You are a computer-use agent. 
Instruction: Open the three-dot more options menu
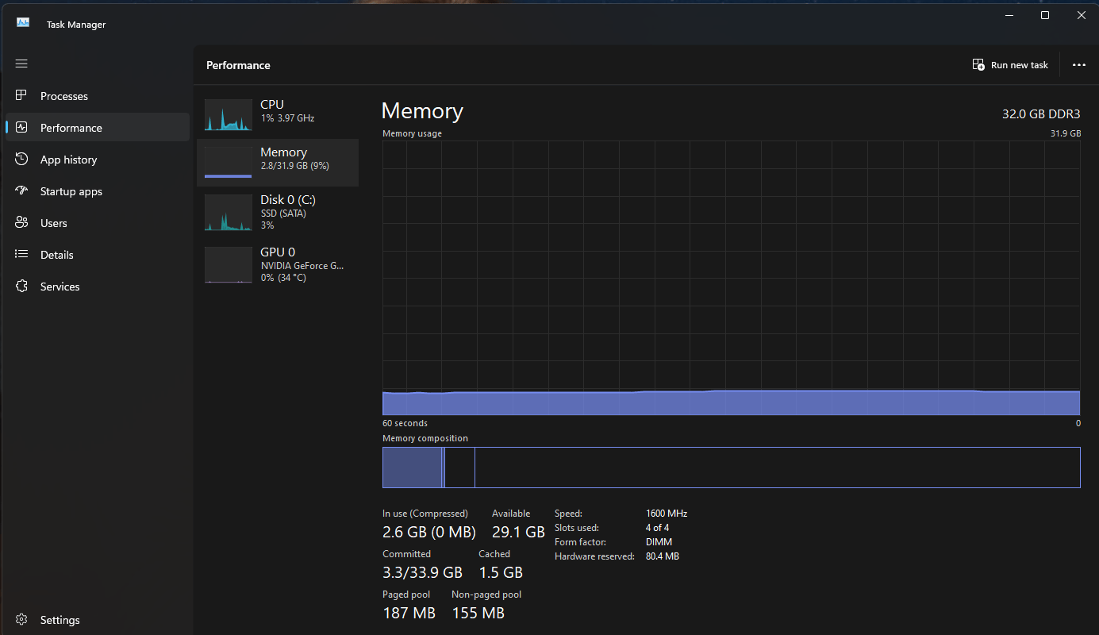click(x=1078, y=65)
